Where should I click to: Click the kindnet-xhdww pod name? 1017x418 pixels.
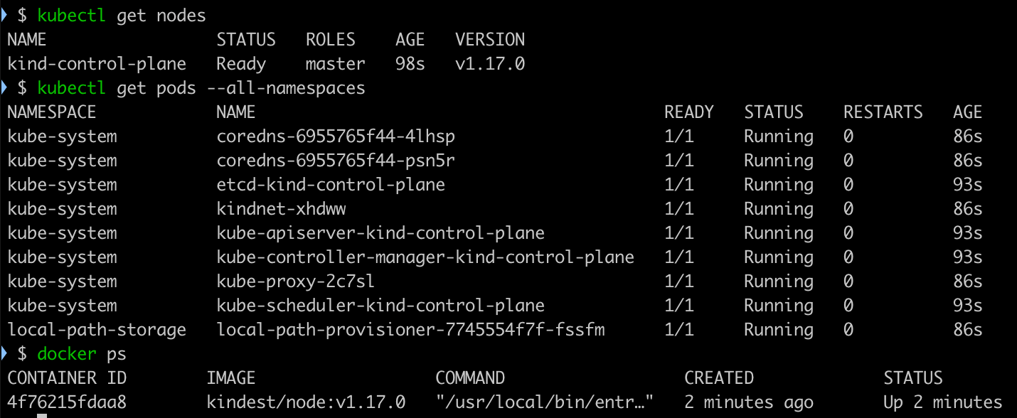tap(282, 209)
